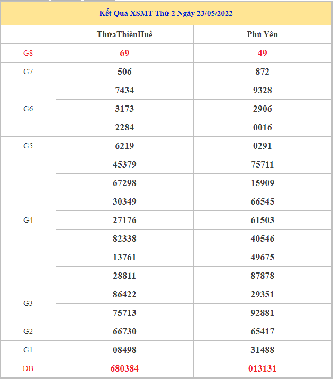The image size is (333, 379).
Task: Select the Phú Yên column header
Action: (262, 34)
